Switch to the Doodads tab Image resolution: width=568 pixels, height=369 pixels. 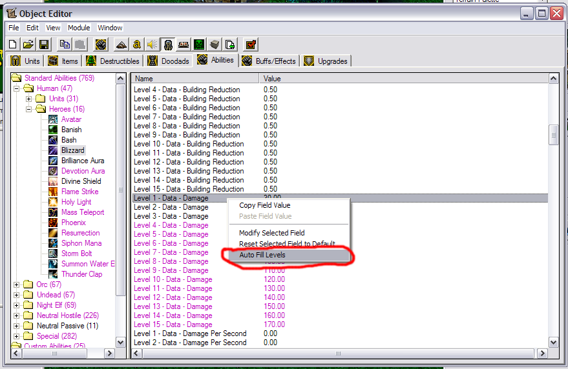click(x=169, y=61)
